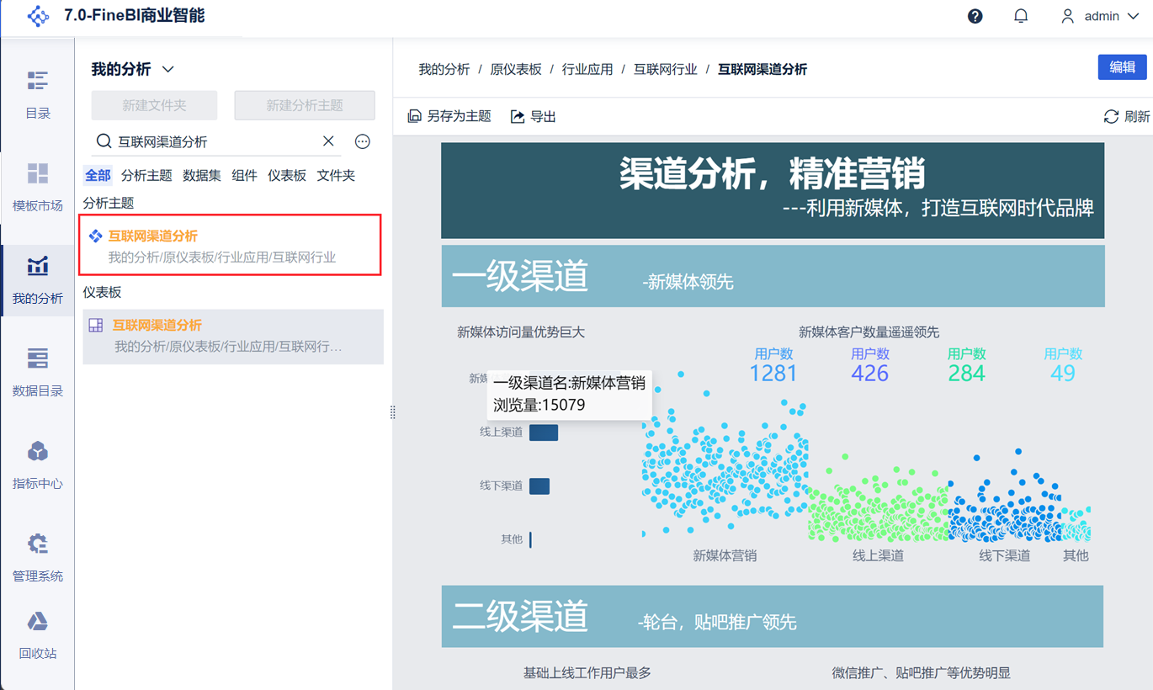Go to 原仪表板 in the breadcrumb
The height and width of the screenshot is (690, 1153).
point(516,69)
